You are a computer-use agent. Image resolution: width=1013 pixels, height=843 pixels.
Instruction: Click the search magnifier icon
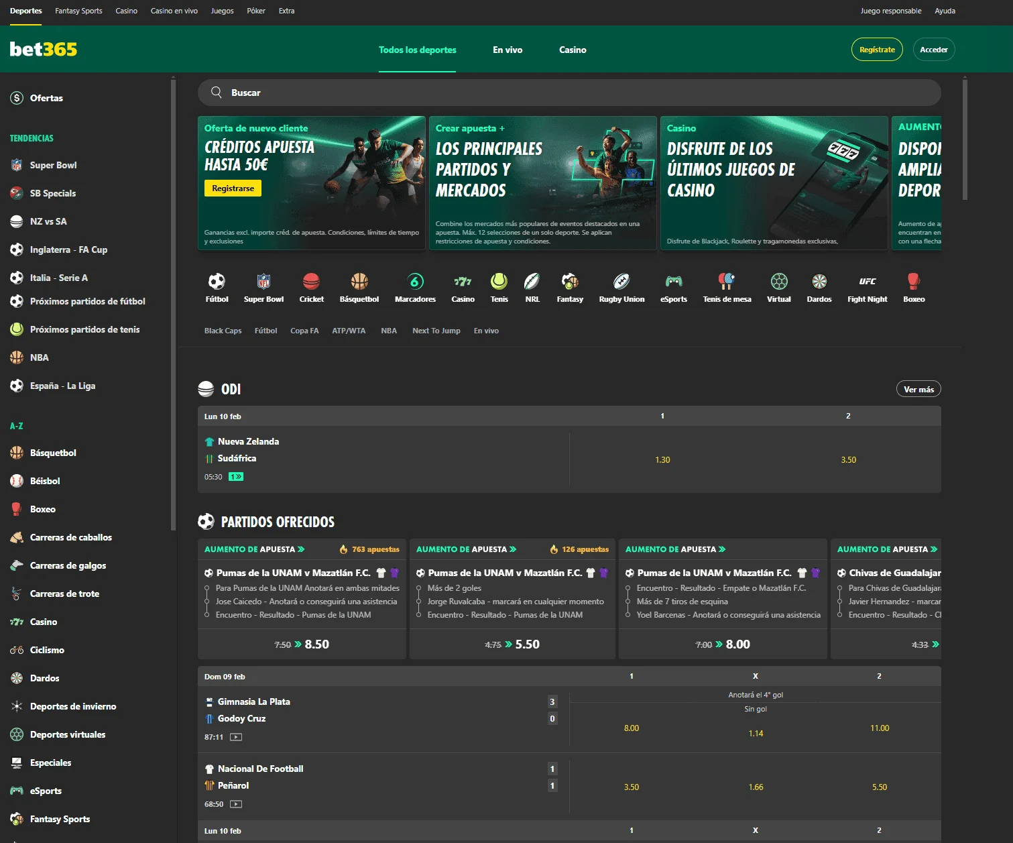click(x=217, y=93)
